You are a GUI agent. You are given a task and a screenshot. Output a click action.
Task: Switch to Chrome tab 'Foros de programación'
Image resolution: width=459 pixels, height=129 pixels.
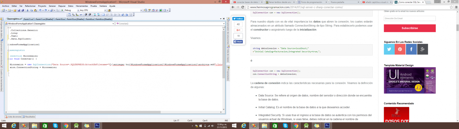click(311, 2)
